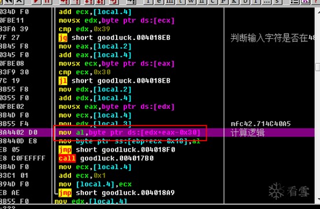Click hex bytes 'EB AE'
320x209 pixels.
(10, 193)
